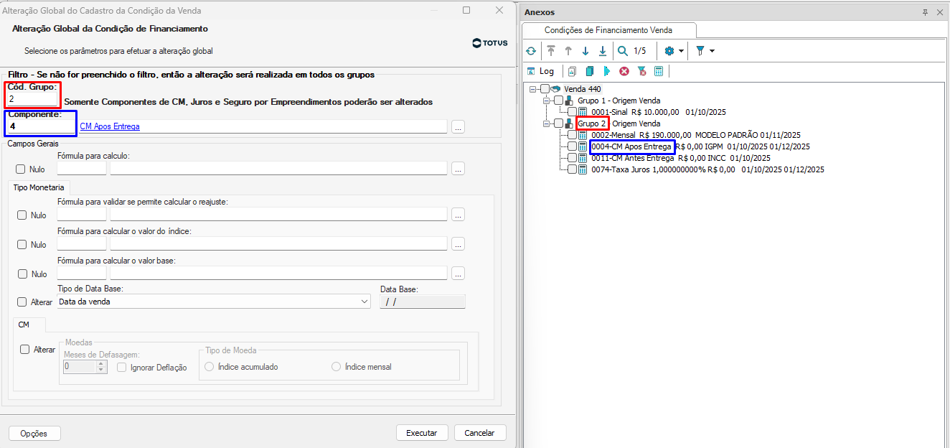Open Tipo de Data Base dropdown

(365, 302)
